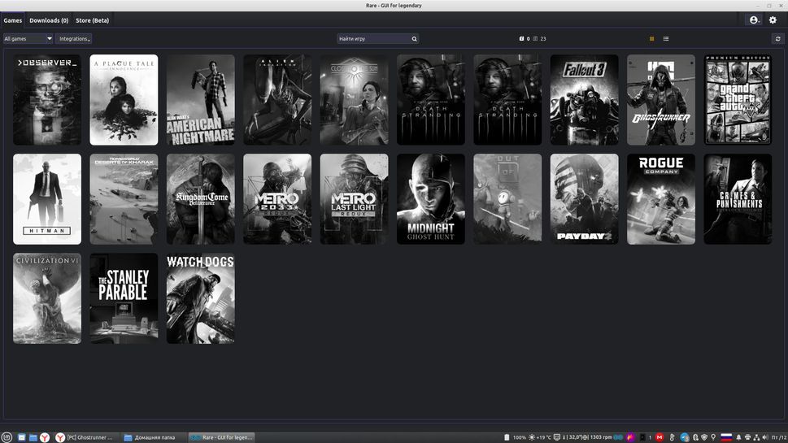Click the shield security tray icon

704,437
